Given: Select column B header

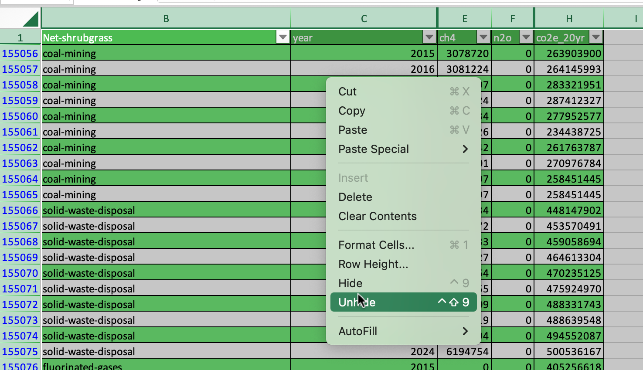Looking at the screenshot, I should [x=166, y=18].
